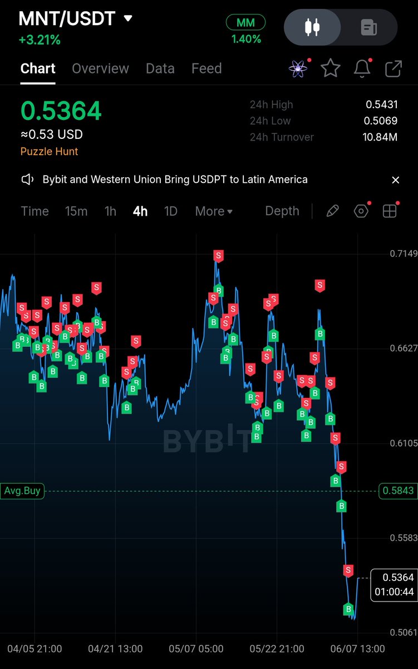Switch to news feed view toggle
418x669 pixels.
368,27
